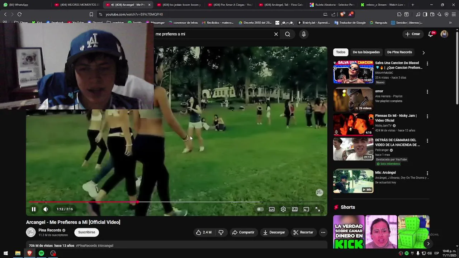Image resolution: width=459 pixels, height=258 pixels.
Task: Click the Pina Records channel avatar
Action: pyautogui.click(x=31, y=232)
